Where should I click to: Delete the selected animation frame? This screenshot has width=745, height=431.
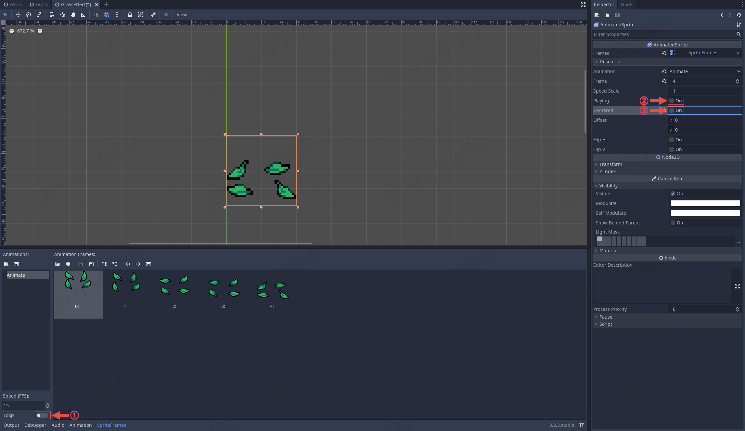148,264
